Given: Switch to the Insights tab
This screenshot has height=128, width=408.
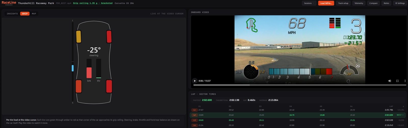Looking at the screenshot, I should (12, 14).
